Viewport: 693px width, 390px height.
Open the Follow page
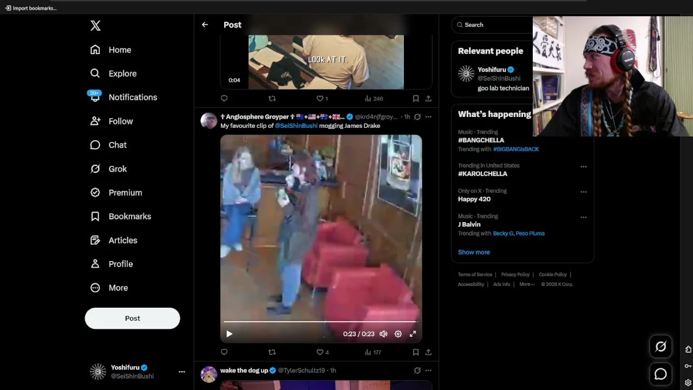(x=112, y=121)
